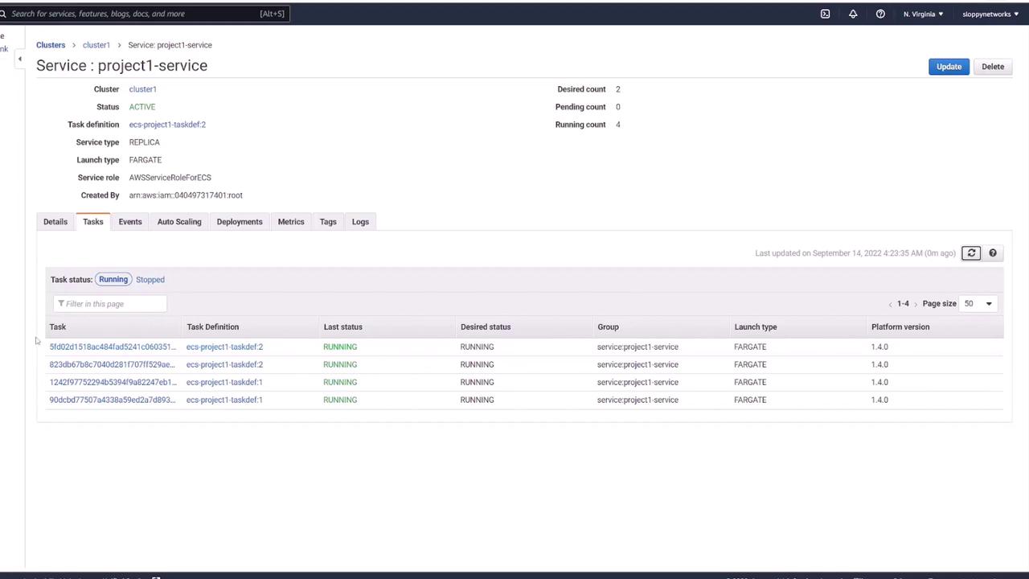Click the help icon beside the refresh button
This screenshot has height=579, width=1029.
click(993, 253)
